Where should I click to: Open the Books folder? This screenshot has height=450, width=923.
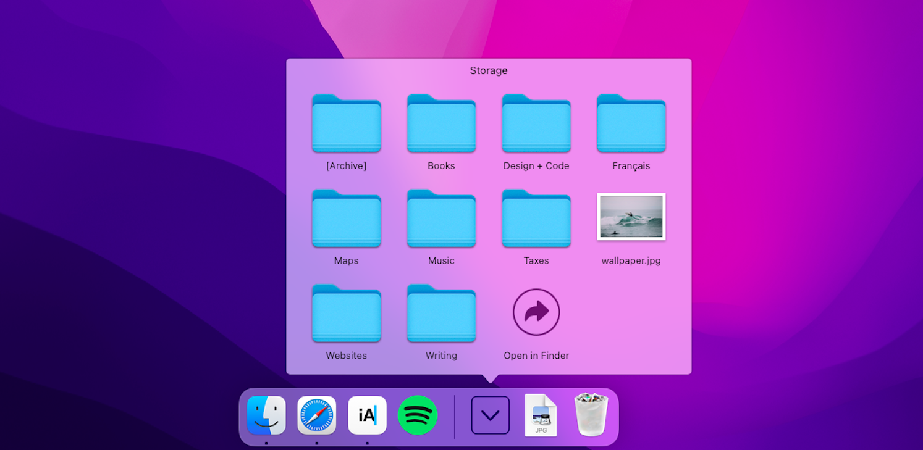click(441, 124)
